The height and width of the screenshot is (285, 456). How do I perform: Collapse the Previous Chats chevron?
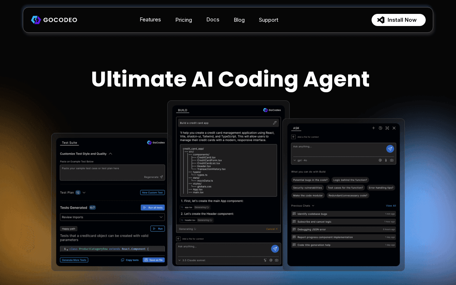(313, 206)
